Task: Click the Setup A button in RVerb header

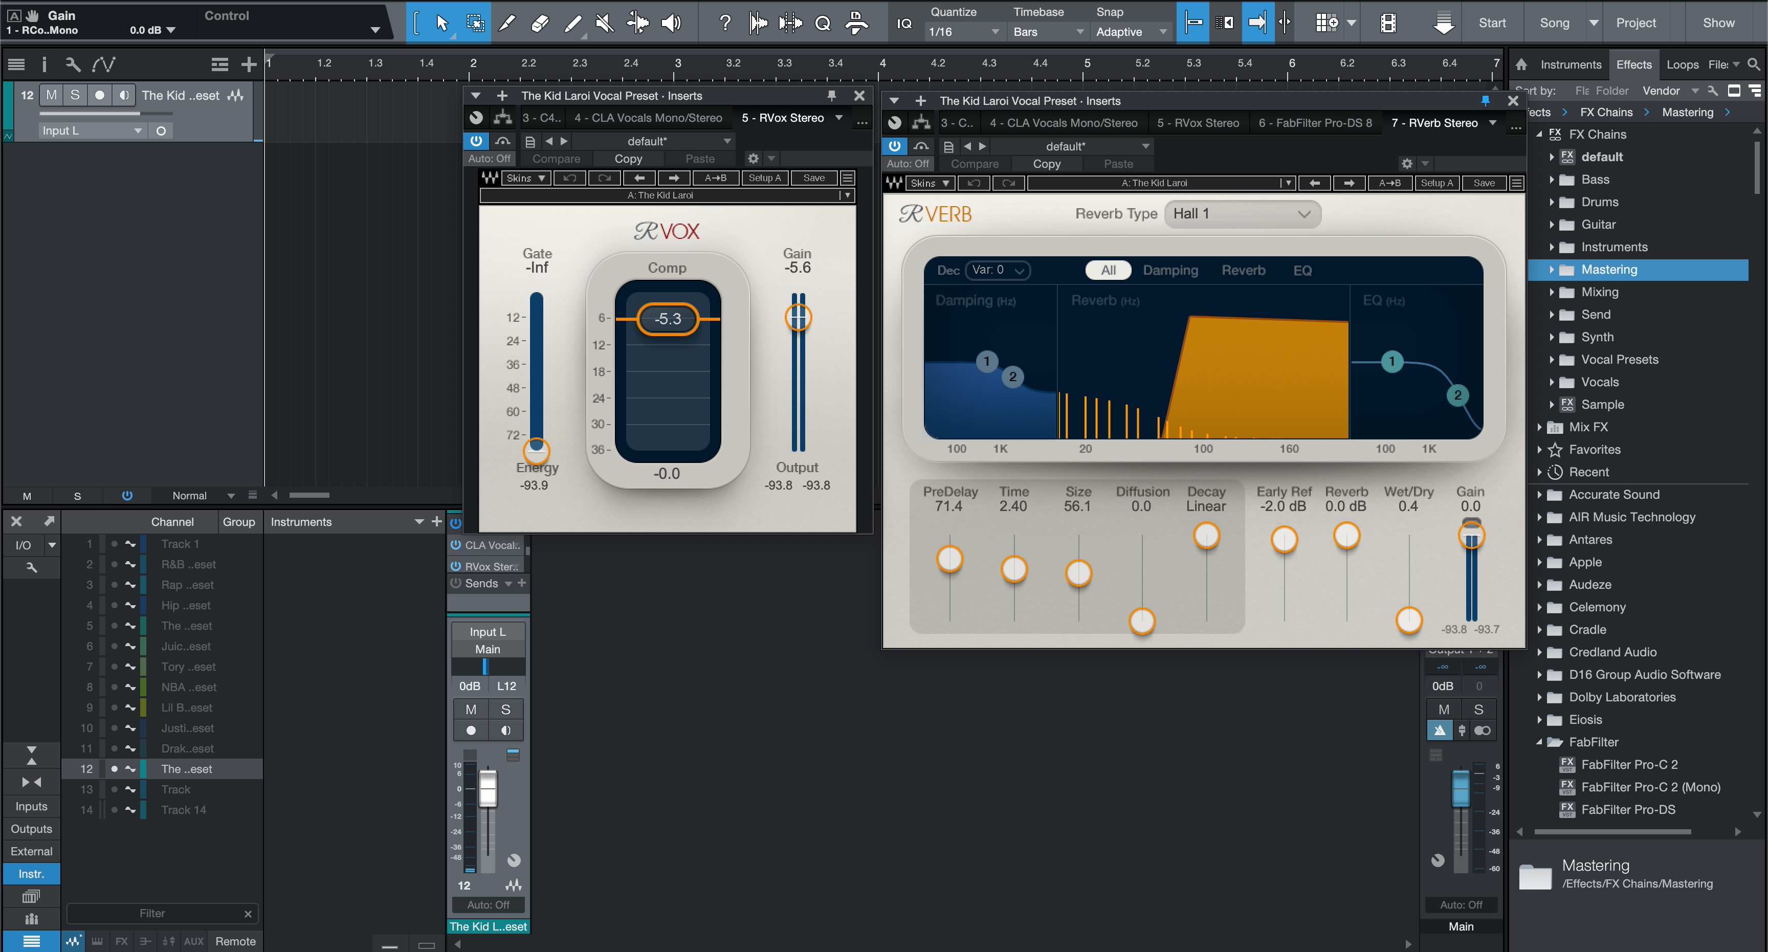Action: pyautogui.click(x=1436, y=183)
